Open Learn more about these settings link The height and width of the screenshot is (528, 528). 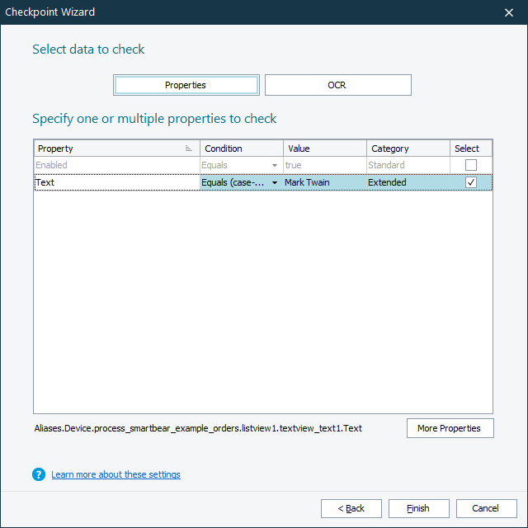click(x=115, y=474)
